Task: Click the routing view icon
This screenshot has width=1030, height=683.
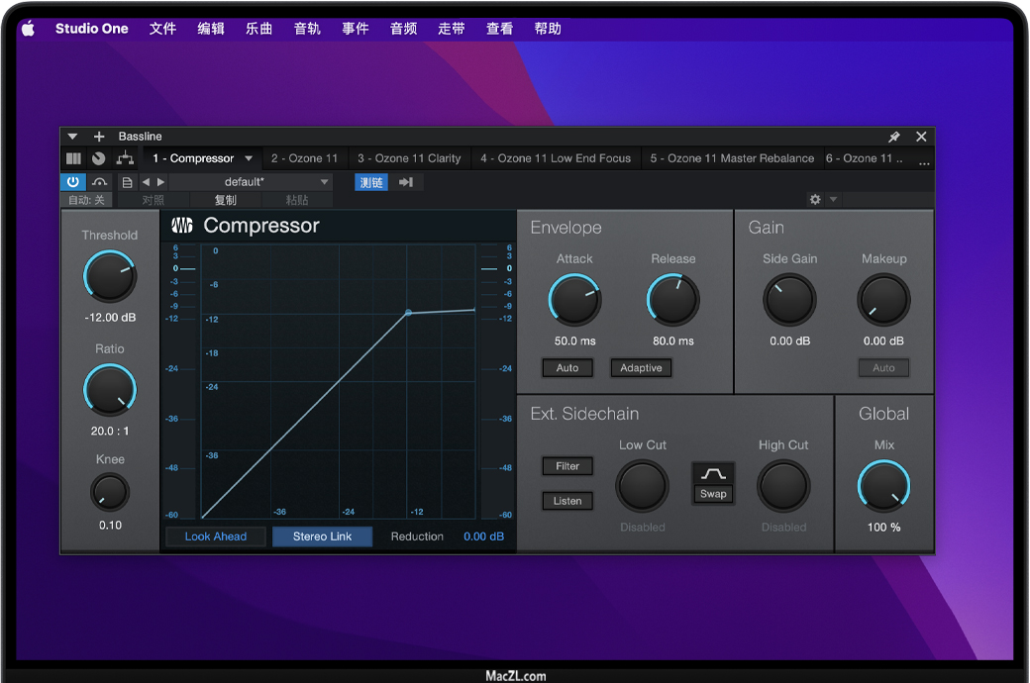Action: coord(125,158)
